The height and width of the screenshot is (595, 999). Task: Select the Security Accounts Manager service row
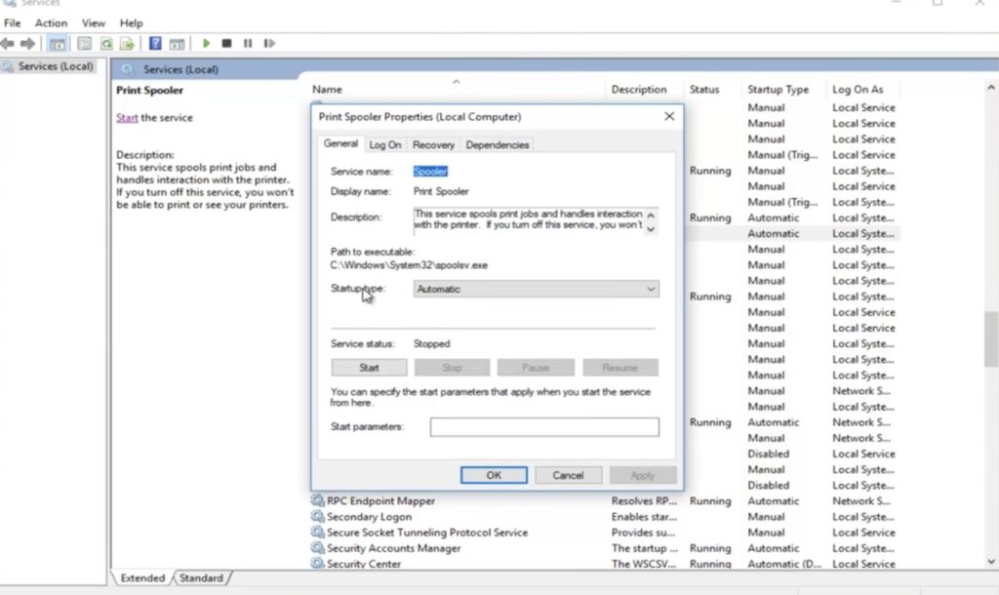605,548
